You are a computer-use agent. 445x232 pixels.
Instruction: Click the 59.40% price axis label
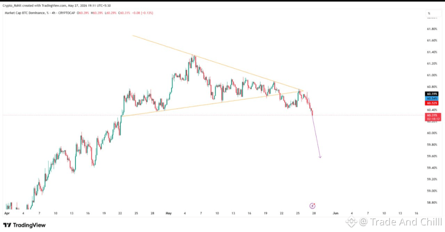click(x=432, y=168)
